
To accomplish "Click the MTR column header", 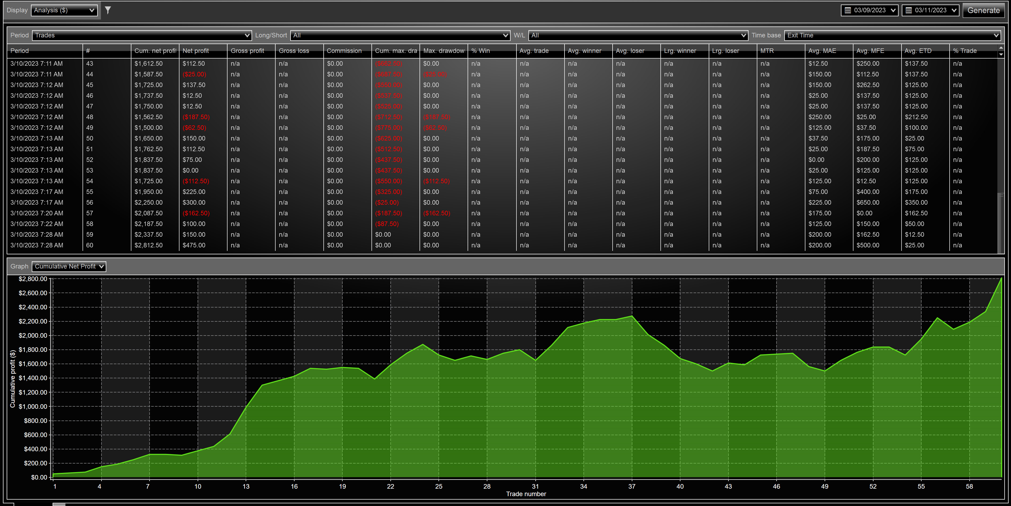I will (781, 51).
